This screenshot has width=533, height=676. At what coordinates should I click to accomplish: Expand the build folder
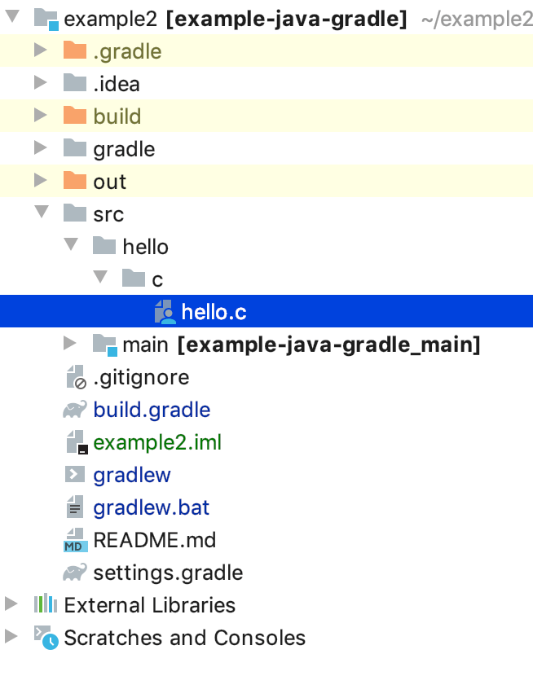40,116
